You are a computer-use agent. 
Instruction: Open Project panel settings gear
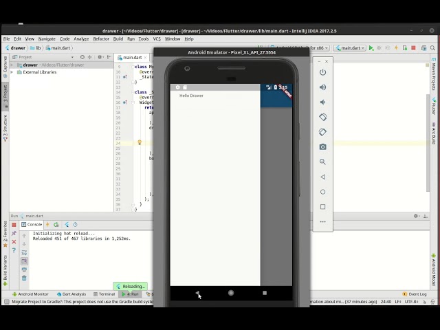pyautogui.click(x=100, y=57)
